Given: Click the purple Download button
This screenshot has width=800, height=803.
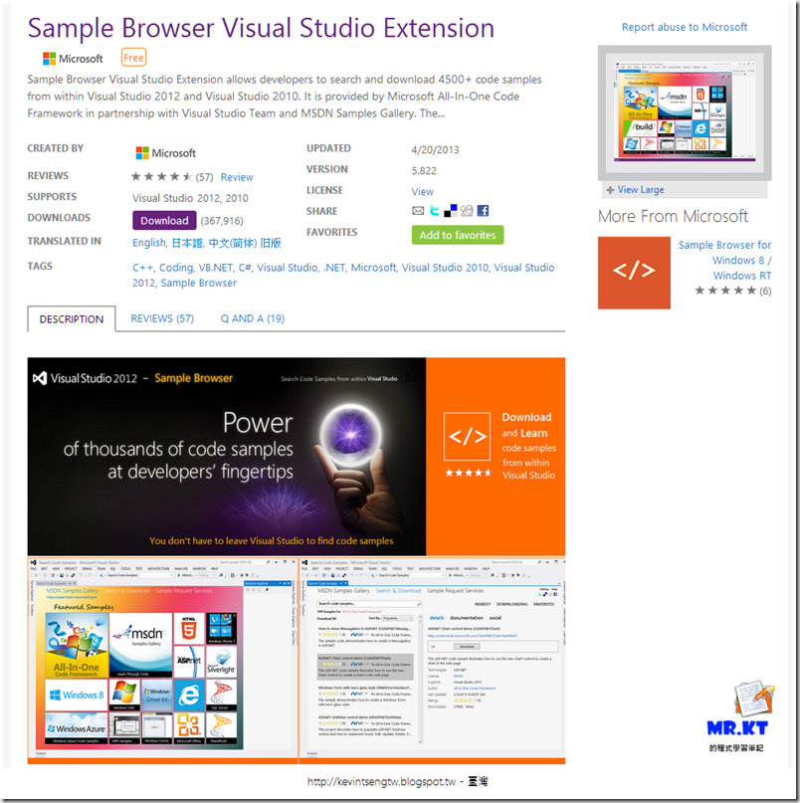Looking at the screenshot, I should pos(164,220).
